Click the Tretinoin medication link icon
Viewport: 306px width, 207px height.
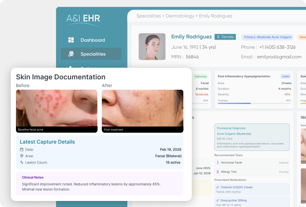pyautogui.click(x=218, y=187)
